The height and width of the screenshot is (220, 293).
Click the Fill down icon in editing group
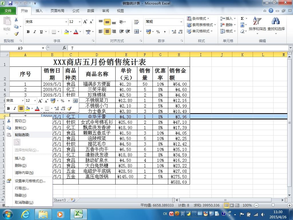[242, 25]
